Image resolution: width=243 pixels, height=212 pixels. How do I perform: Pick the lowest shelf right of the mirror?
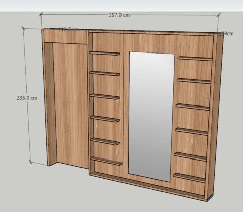[x=189, y=178]
